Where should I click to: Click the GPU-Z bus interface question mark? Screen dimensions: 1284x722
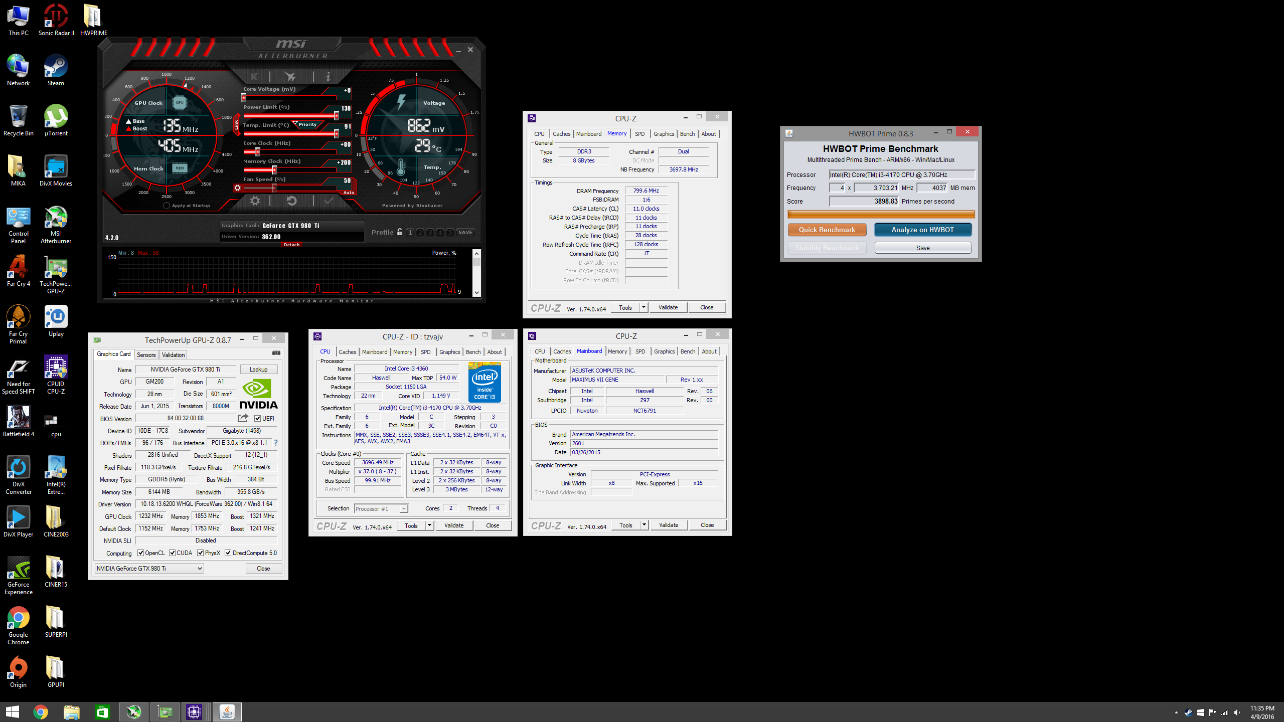(275, 443)
